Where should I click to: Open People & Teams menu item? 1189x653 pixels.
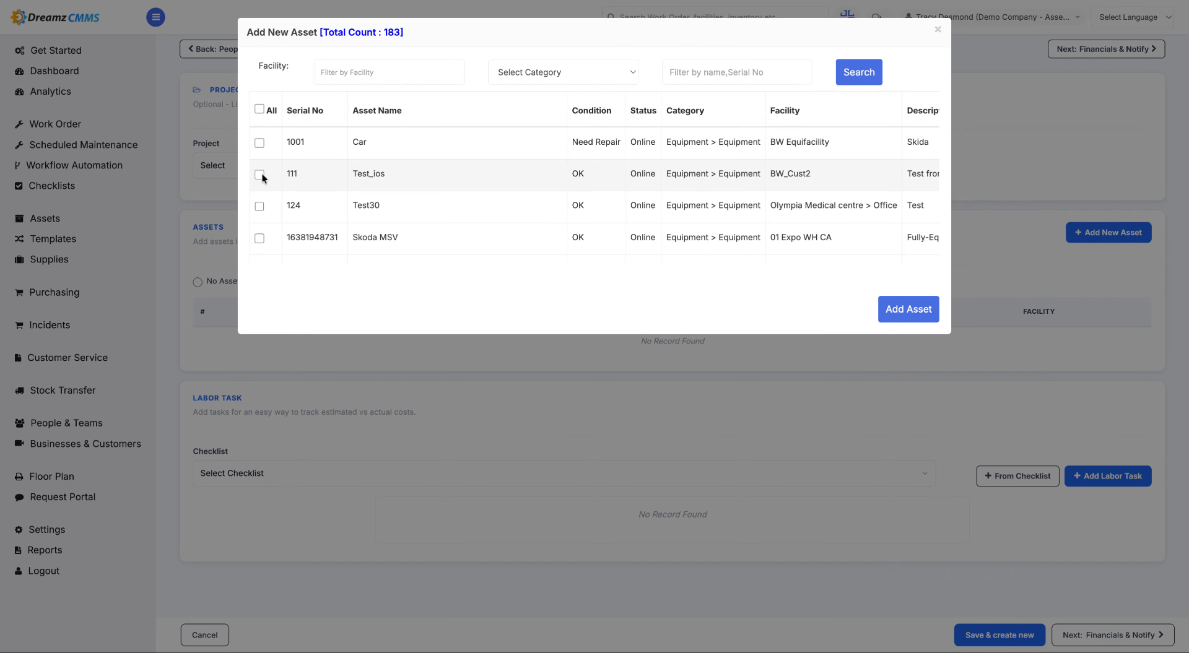click(x=66, y=423)
